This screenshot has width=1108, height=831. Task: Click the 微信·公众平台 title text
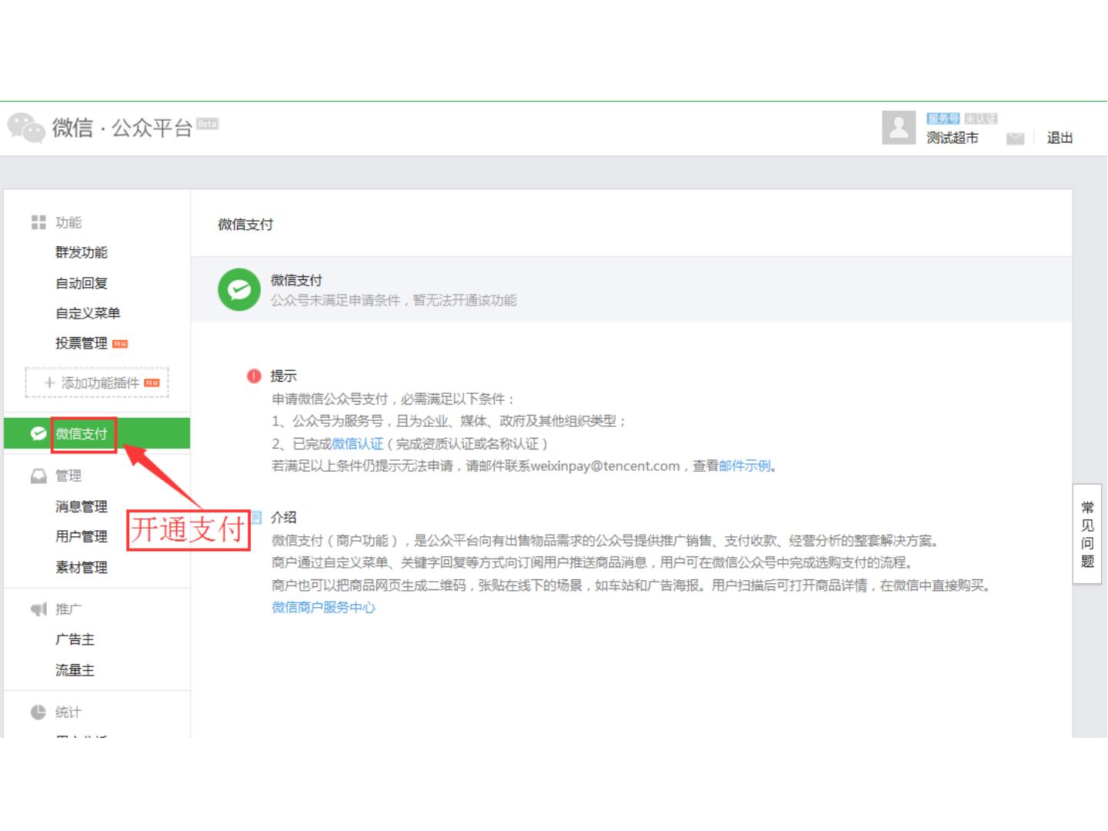tap(122, 127)
